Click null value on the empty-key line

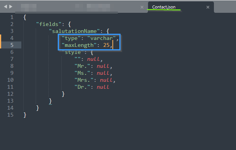point(93,59)
